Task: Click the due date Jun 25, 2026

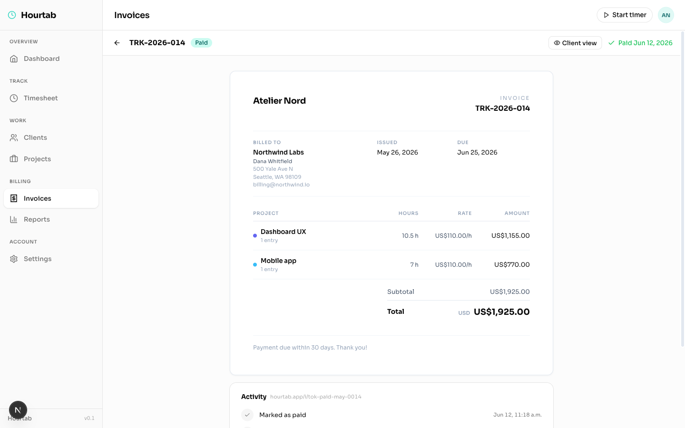Action: (477, 152)
